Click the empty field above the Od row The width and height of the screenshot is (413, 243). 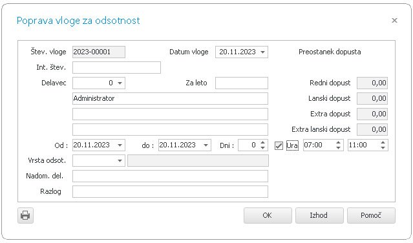pos(170,129)
